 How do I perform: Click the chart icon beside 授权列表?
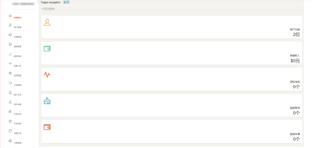[10, 54]
